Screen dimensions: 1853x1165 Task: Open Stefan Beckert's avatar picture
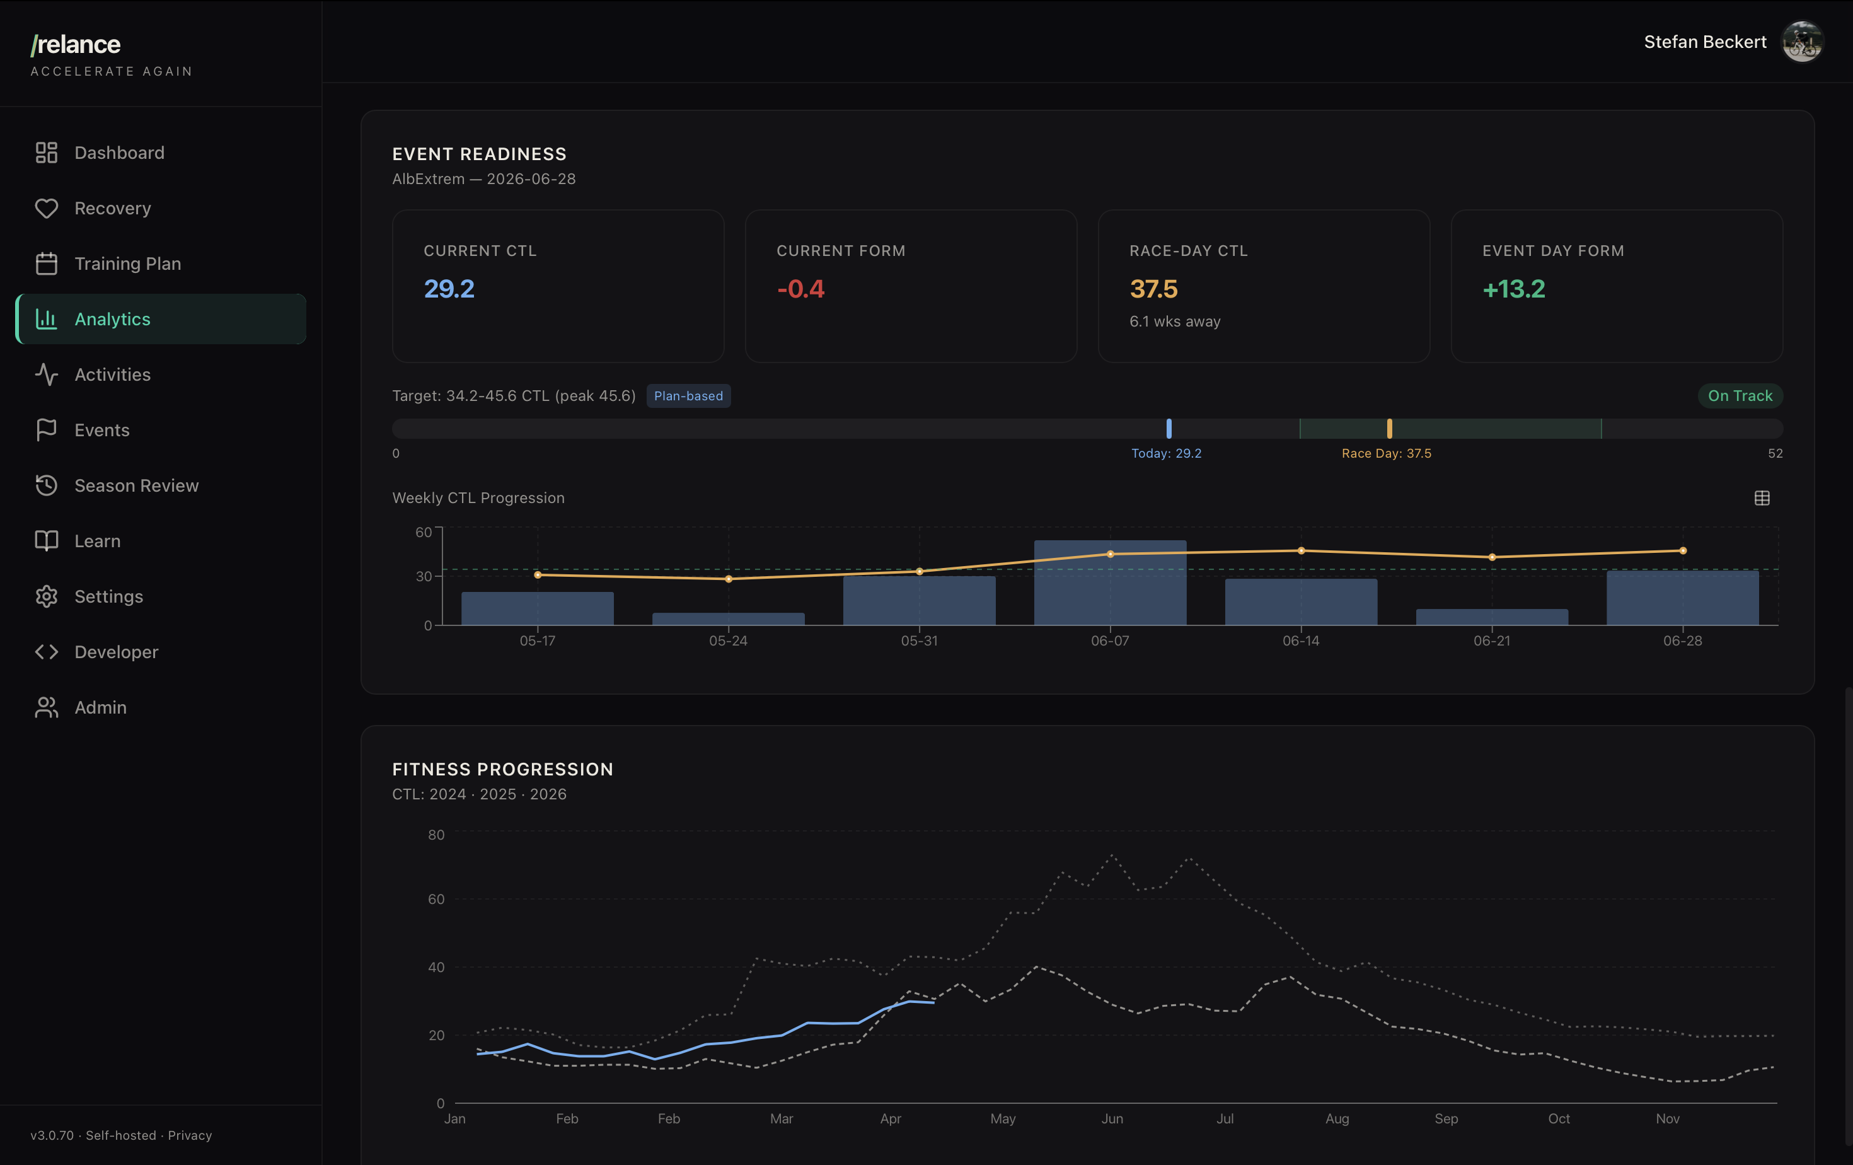coord(1801,42)
